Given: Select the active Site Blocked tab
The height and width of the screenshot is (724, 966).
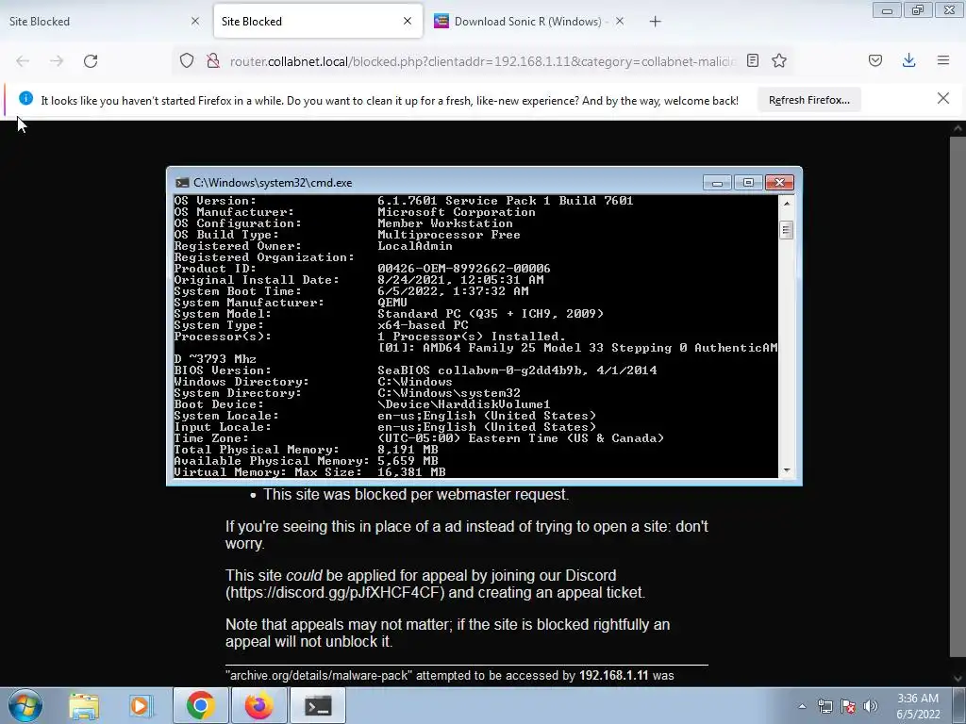Looking at the screenshot, I should tap(318, 21).
